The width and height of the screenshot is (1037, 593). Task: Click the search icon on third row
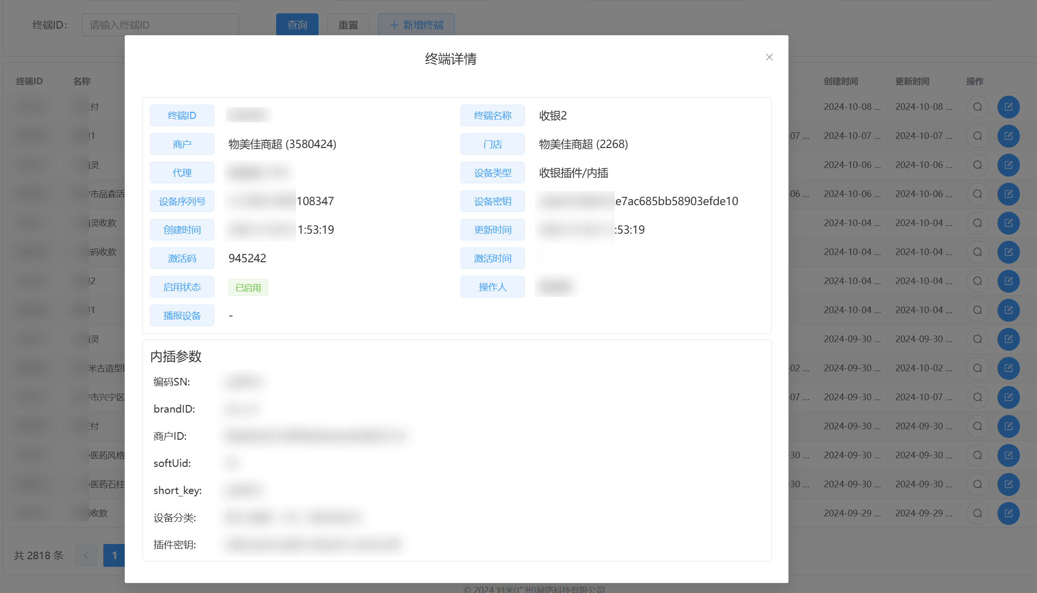point(977,165)
